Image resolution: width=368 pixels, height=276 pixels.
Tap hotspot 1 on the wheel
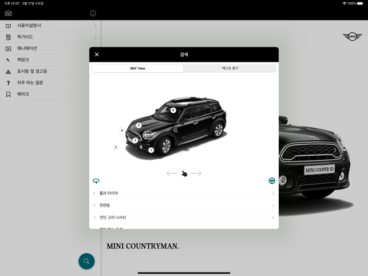pyautogui.click(x=151, y=150)
